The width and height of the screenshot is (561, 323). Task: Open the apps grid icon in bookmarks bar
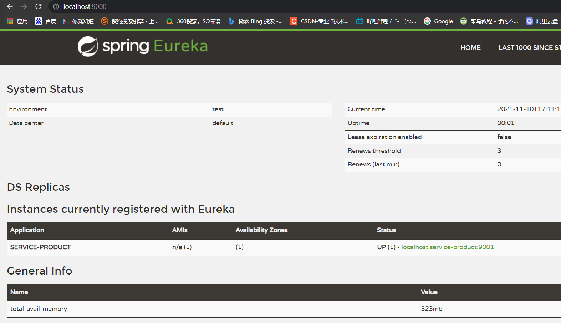click(10, 21)
